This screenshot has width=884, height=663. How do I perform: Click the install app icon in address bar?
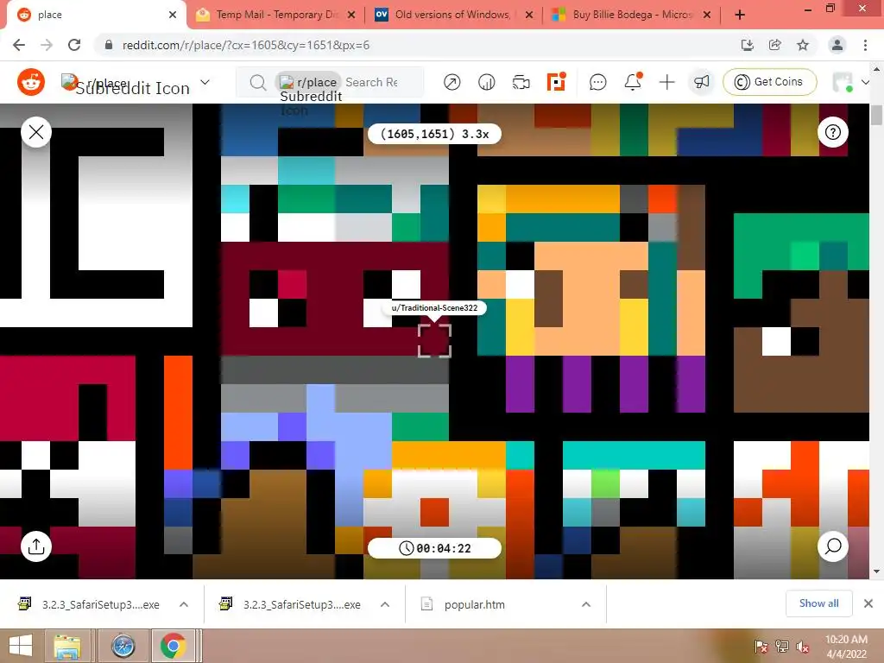click(748, 45)
